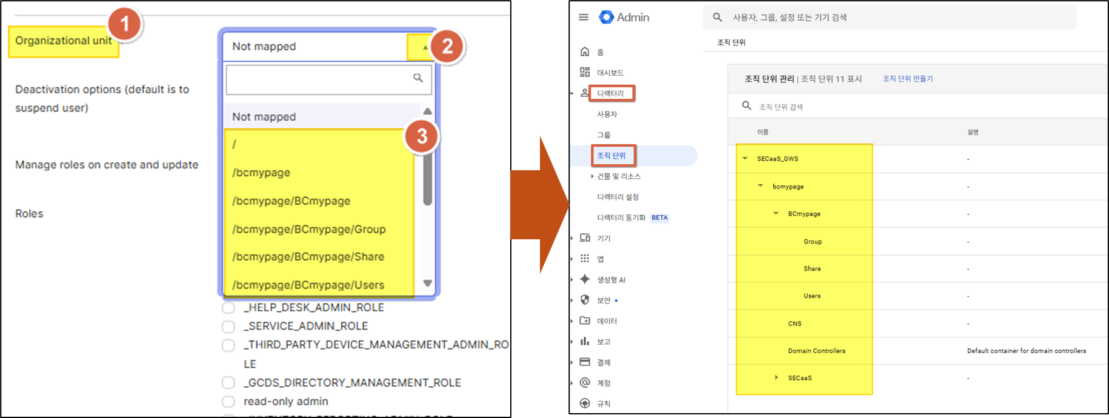The width and height of the screenshot is (1109, 418).
Task: Click the dropdown list scrollbar down arrow
Action: (x=427, y=284)
